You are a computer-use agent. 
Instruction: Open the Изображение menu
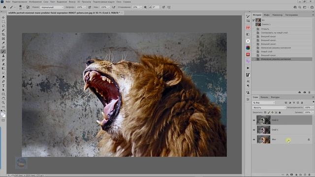[x=35, y=1]
